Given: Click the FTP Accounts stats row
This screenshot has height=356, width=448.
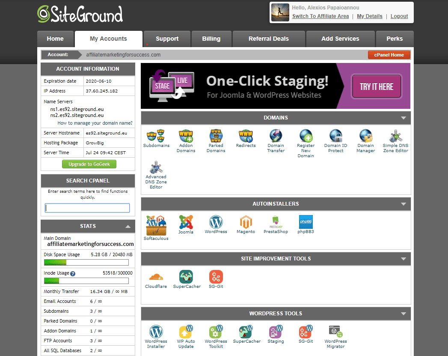Looking at the screenshot, I should tap(88, 341).
